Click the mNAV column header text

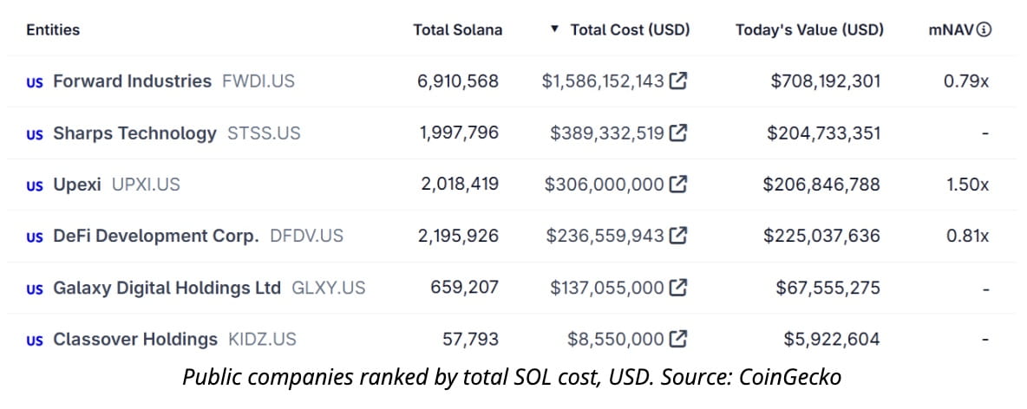[951, 29]
